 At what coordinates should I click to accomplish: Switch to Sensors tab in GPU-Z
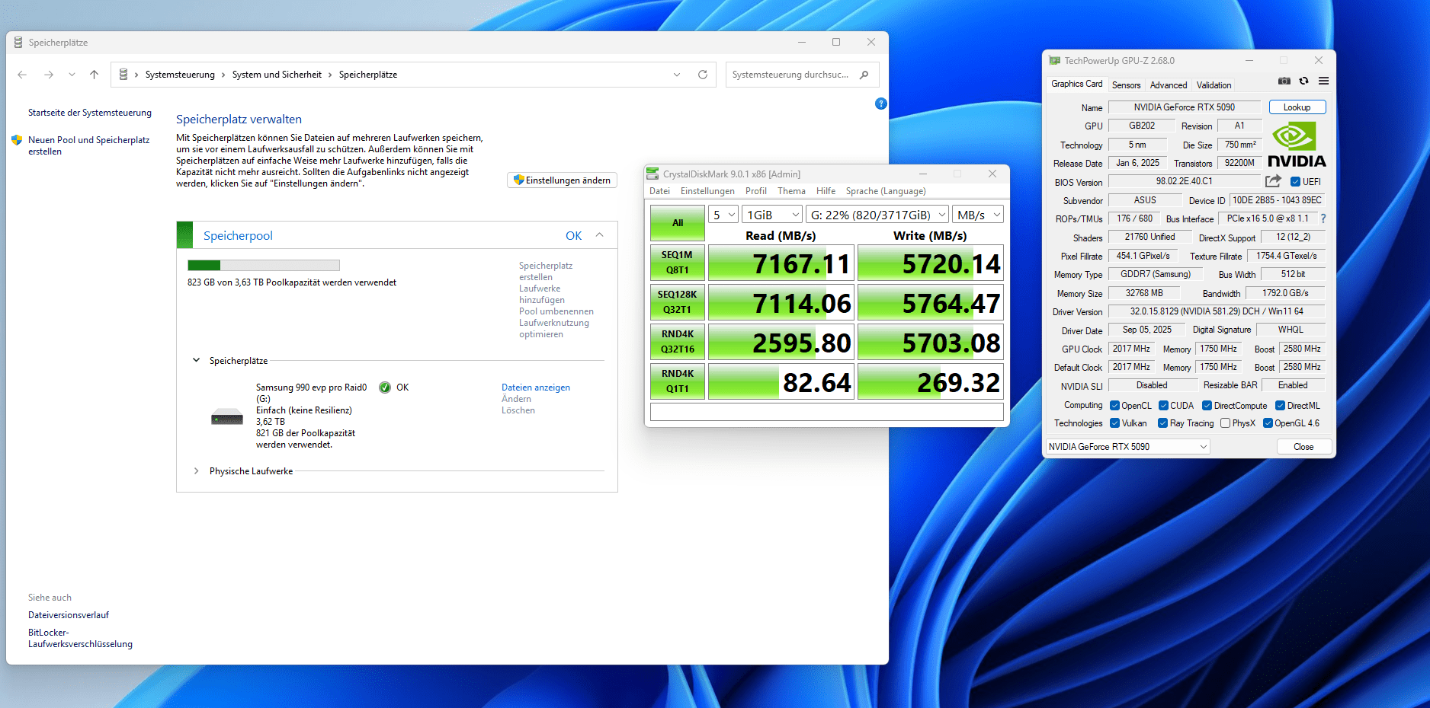point(1127,85)
